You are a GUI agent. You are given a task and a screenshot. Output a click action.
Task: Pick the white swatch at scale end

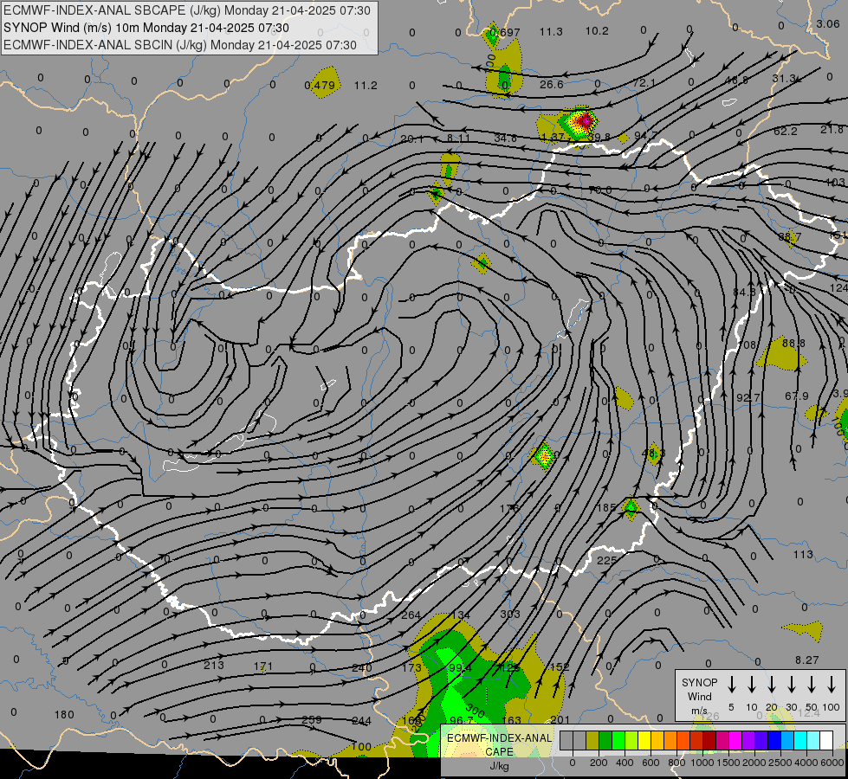(826, 741)
